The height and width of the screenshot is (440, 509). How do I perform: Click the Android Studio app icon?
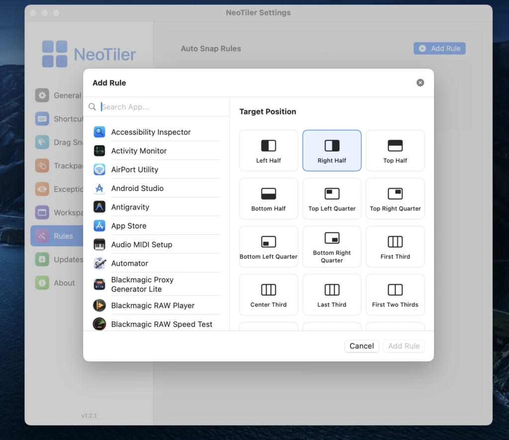tap(99, 188)
